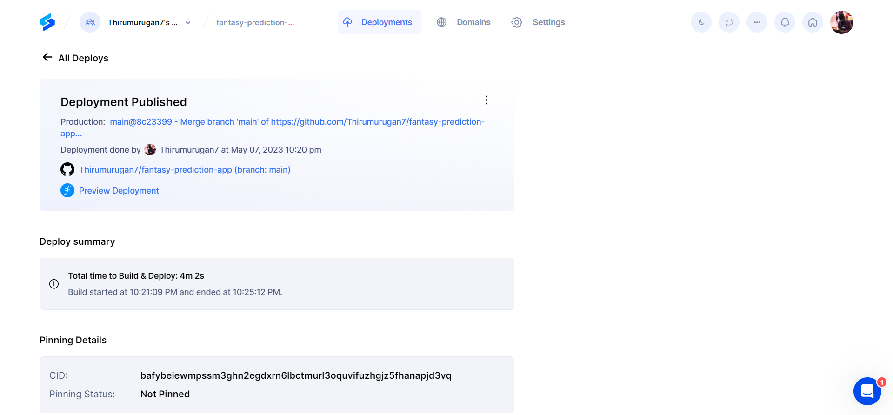The height and width of the screenshot is (415, 893).
Task: Select the Total time to Build & Deploy text
Action: pos(136,276)
